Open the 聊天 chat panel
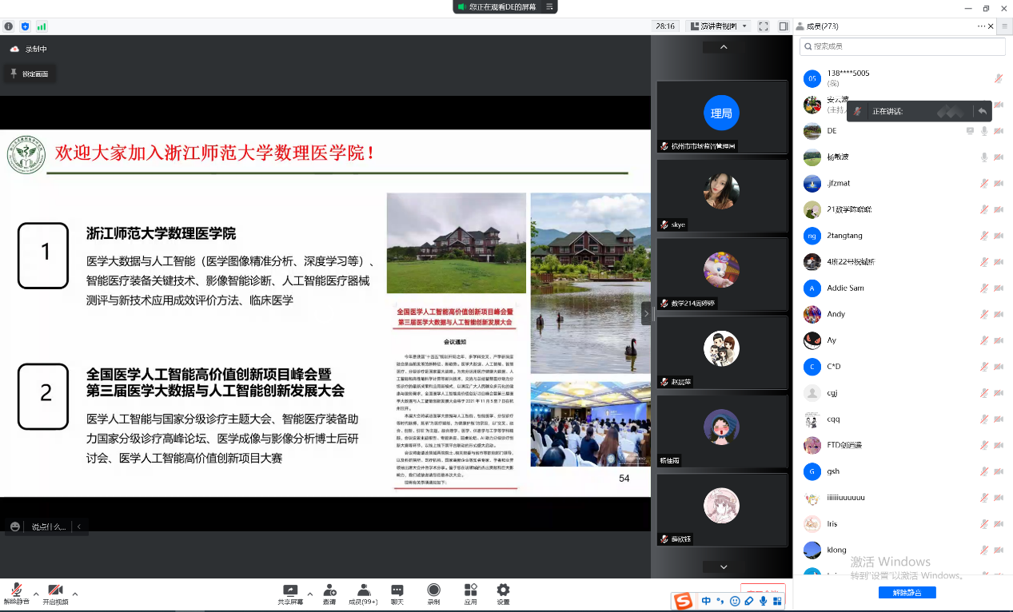The width and height of the screenshot is (1013, 612). tap(397, 594)
